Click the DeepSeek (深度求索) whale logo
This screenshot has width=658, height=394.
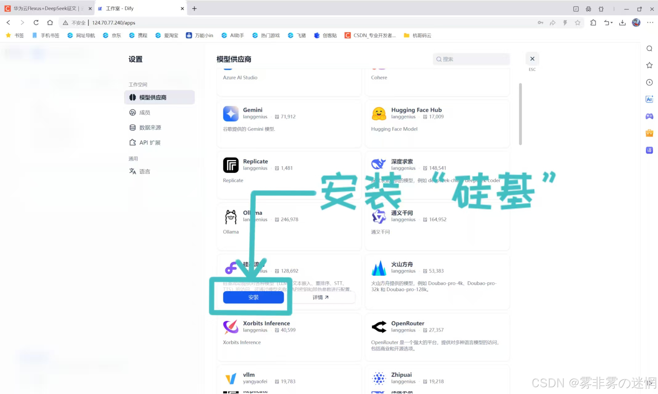click(x=379, y=164)
